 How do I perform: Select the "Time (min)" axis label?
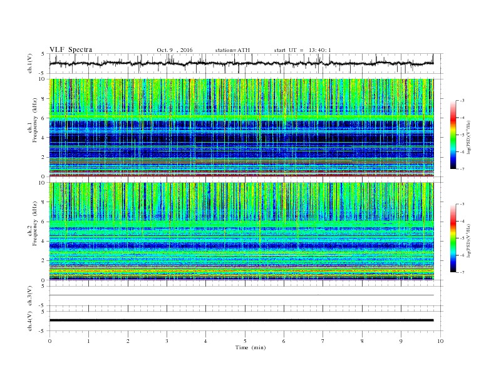(251, 347)
